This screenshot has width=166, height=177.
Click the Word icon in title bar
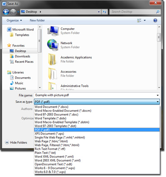[4, 4]
